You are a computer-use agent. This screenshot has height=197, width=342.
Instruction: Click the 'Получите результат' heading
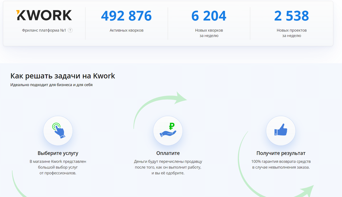coord(281,153)
